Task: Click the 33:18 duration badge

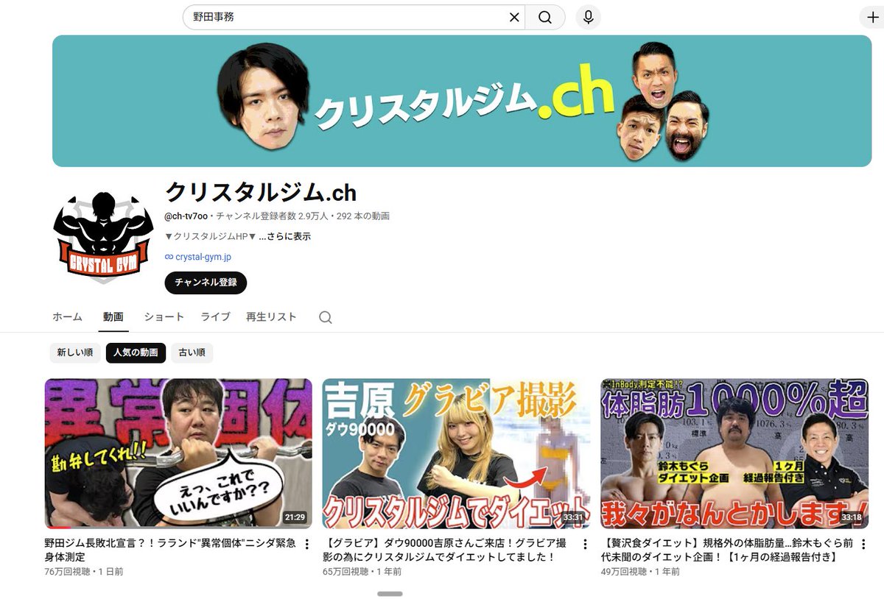Action: [x=851, y=517]
